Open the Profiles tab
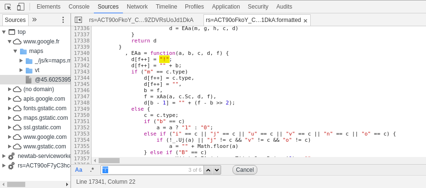The image size is (426, 188). [x=194, y=7]
